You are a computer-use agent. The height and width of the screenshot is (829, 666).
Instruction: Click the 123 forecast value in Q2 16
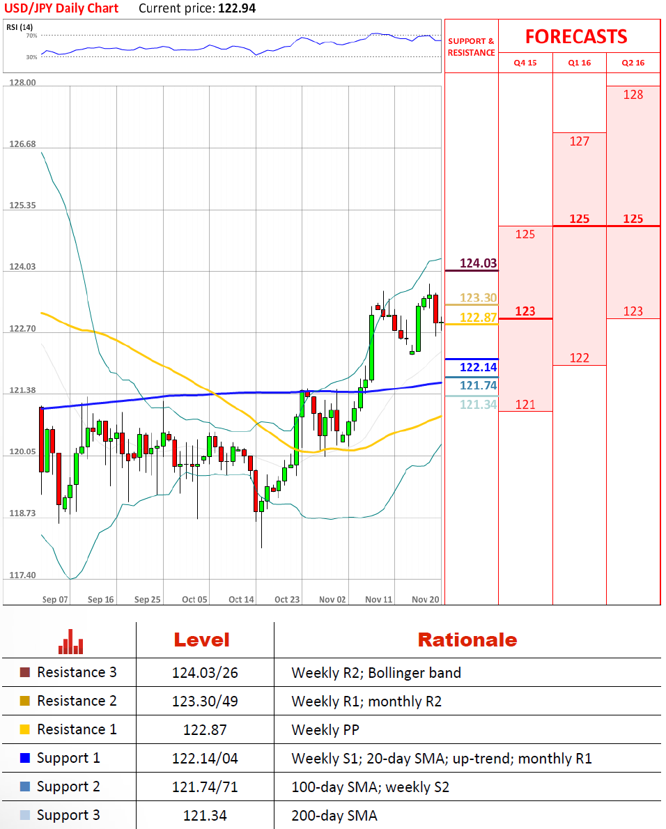(x=633, y=311)
